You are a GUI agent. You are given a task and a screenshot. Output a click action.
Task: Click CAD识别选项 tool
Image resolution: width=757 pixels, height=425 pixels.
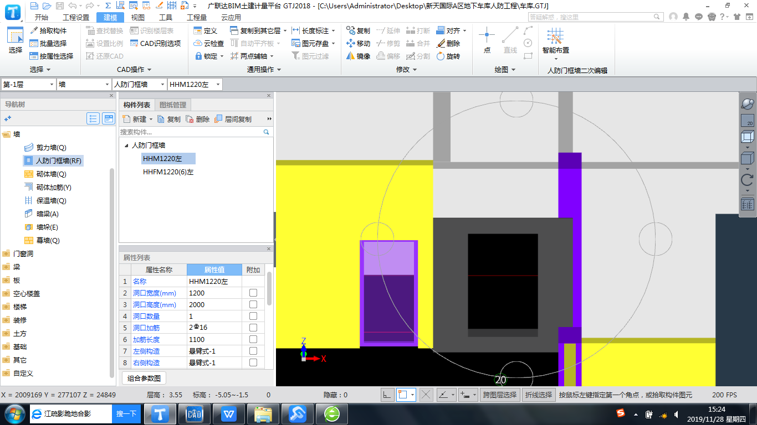click(156, 43)
